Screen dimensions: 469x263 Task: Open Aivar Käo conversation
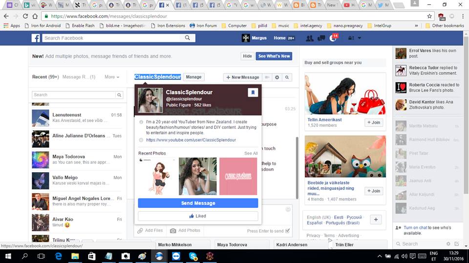coord(77,223)
